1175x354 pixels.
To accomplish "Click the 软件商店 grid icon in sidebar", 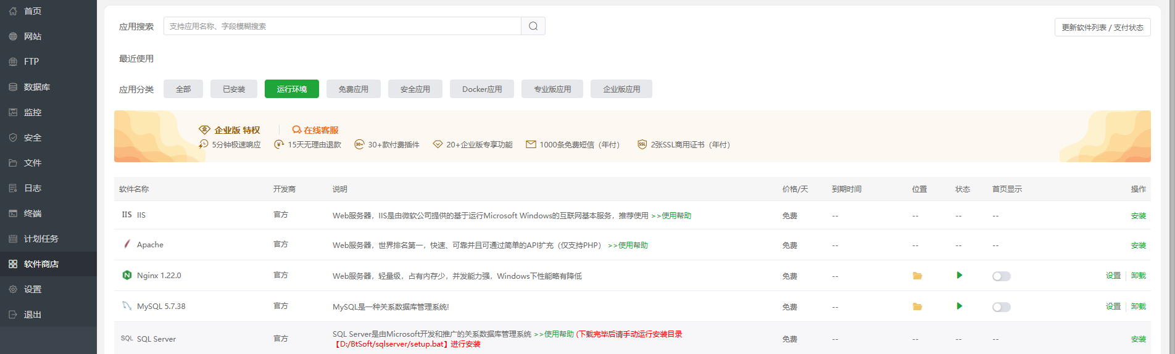I will point(13,264).
